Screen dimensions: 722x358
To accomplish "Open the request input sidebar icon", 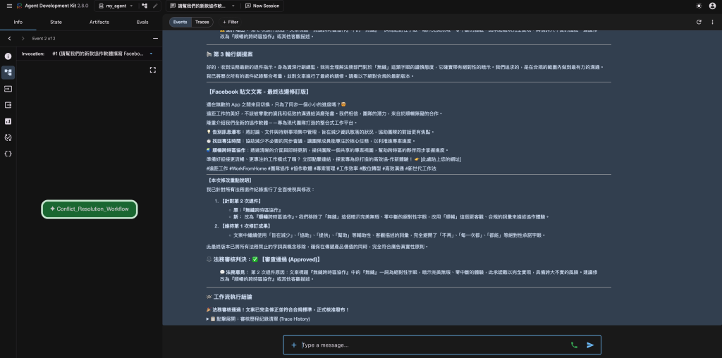I will coord(8,89).
